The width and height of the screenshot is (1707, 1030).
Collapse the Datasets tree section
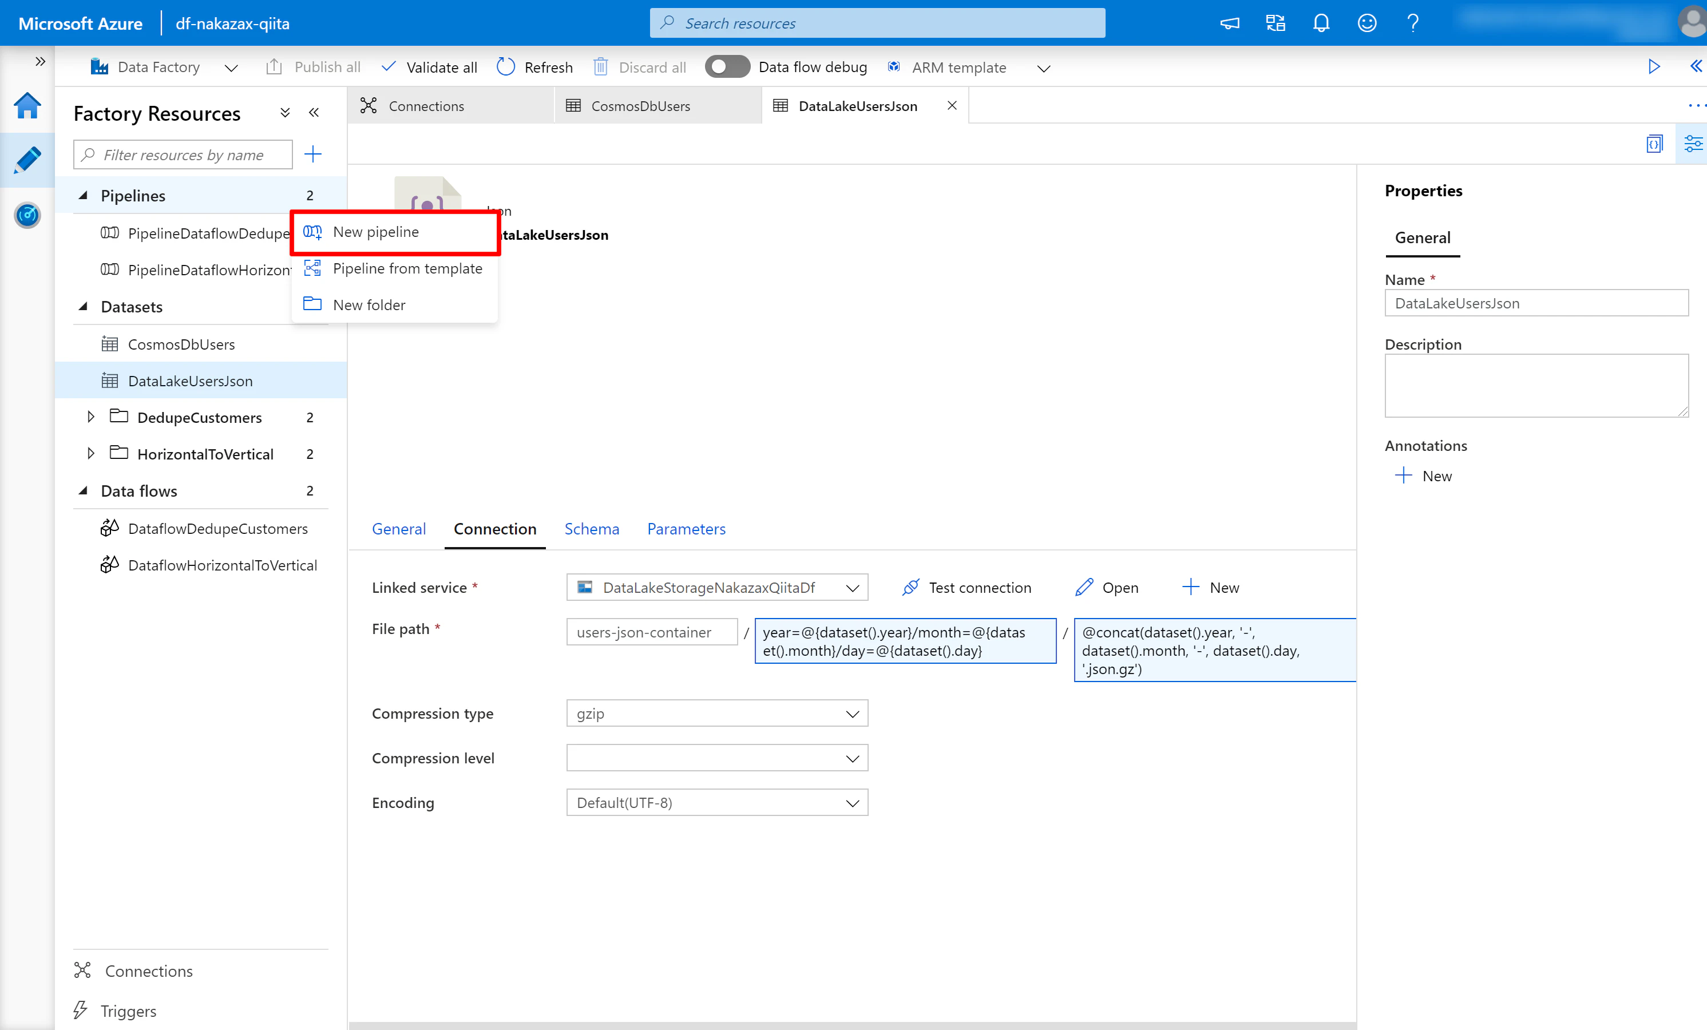tap(83, 306)
